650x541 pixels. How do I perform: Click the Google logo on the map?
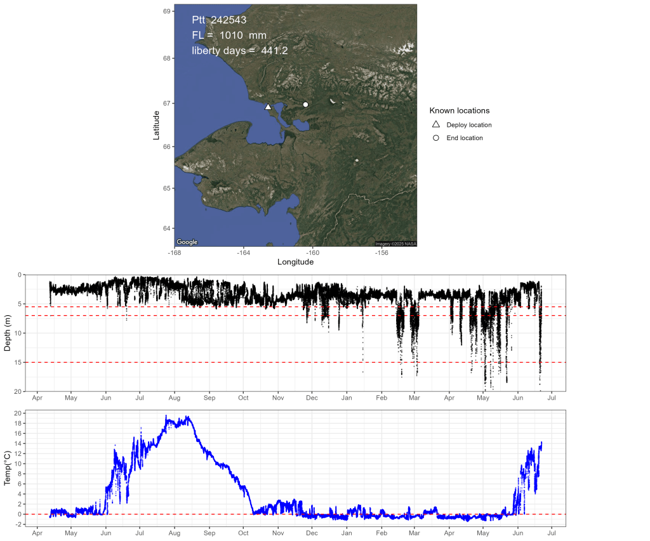point(187,242)
